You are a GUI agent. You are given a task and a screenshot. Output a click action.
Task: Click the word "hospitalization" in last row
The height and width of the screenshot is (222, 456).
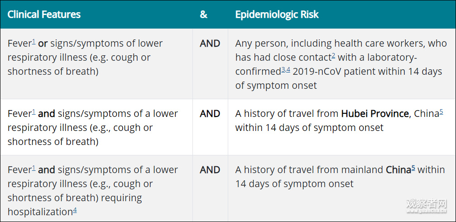tap(40, 212)
